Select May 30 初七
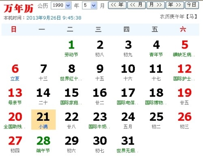The image size is (203, 156). (x=100, y=145)
